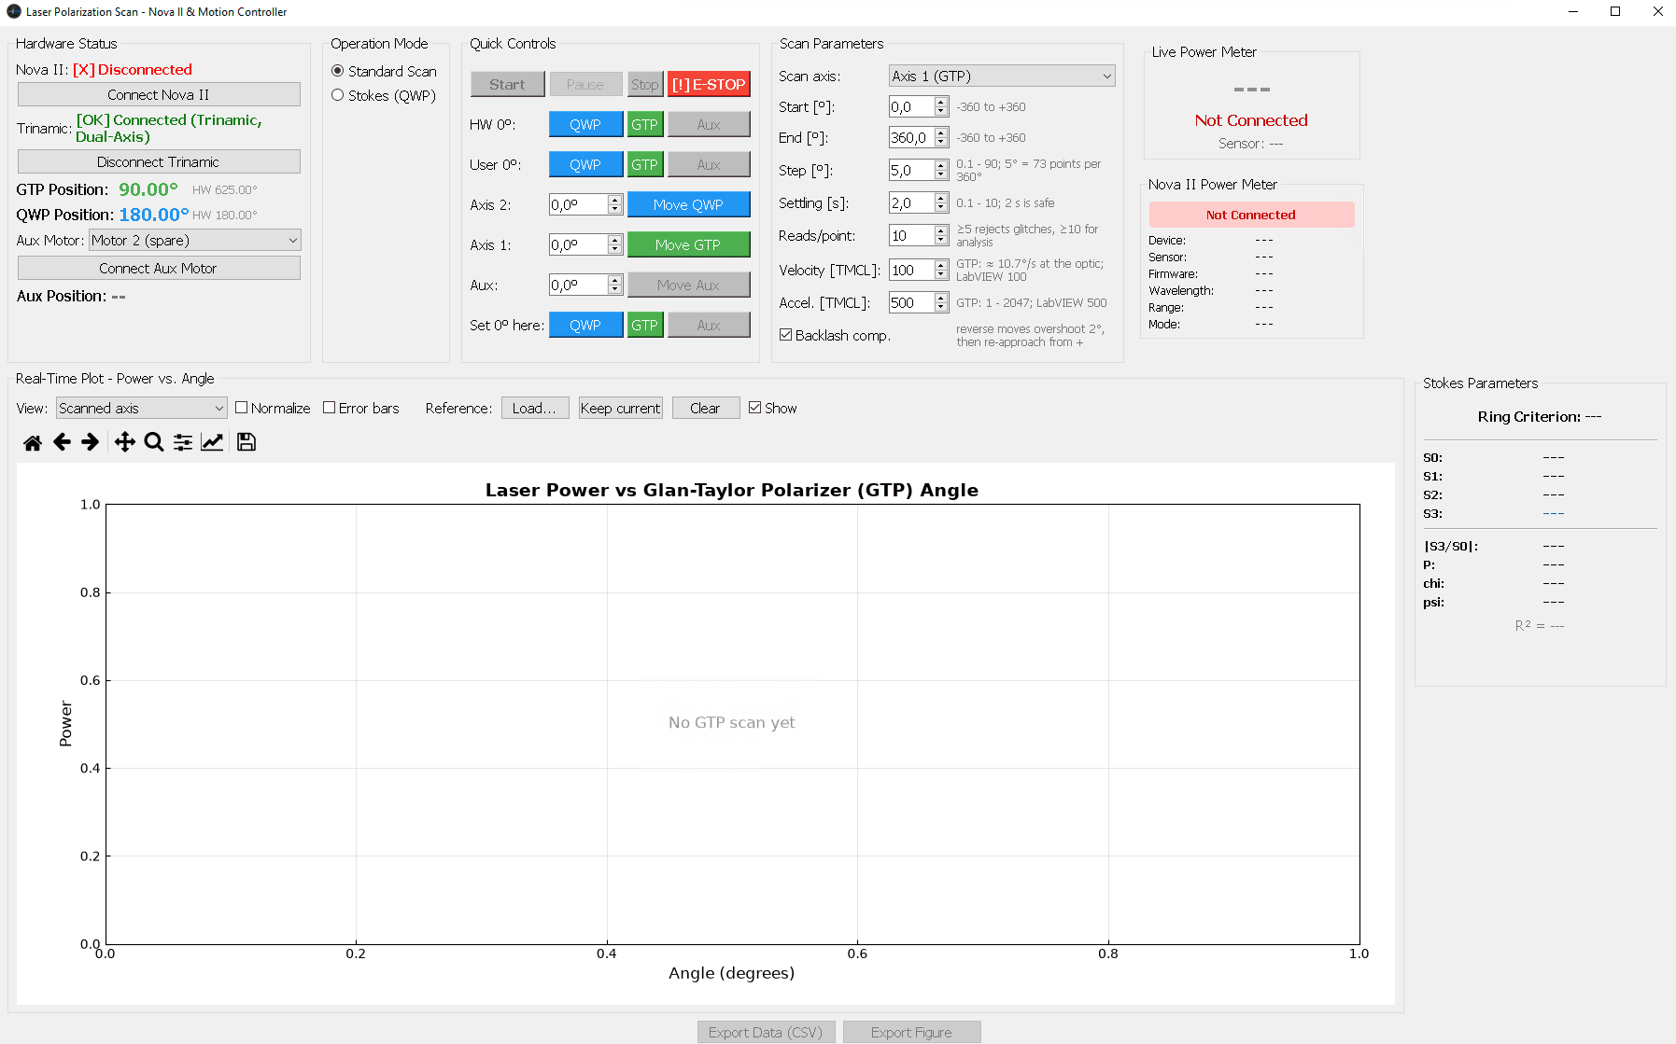Click the Start [°] input field

click(911, 106)
